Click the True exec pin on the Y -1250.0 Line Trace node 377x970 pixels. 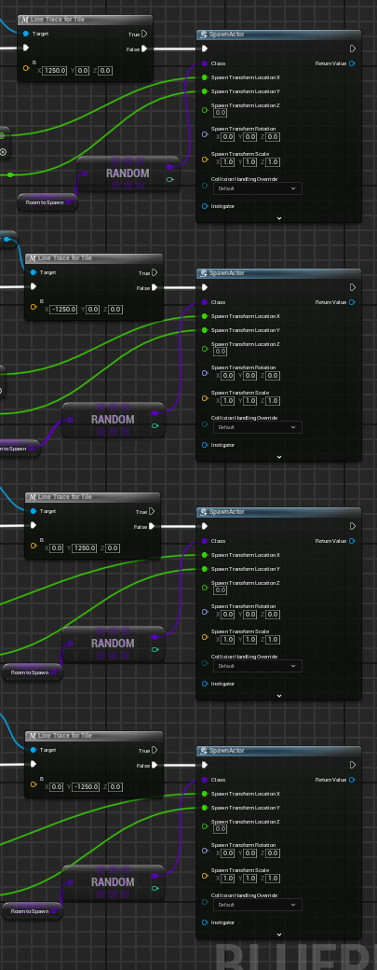[155, 751]
